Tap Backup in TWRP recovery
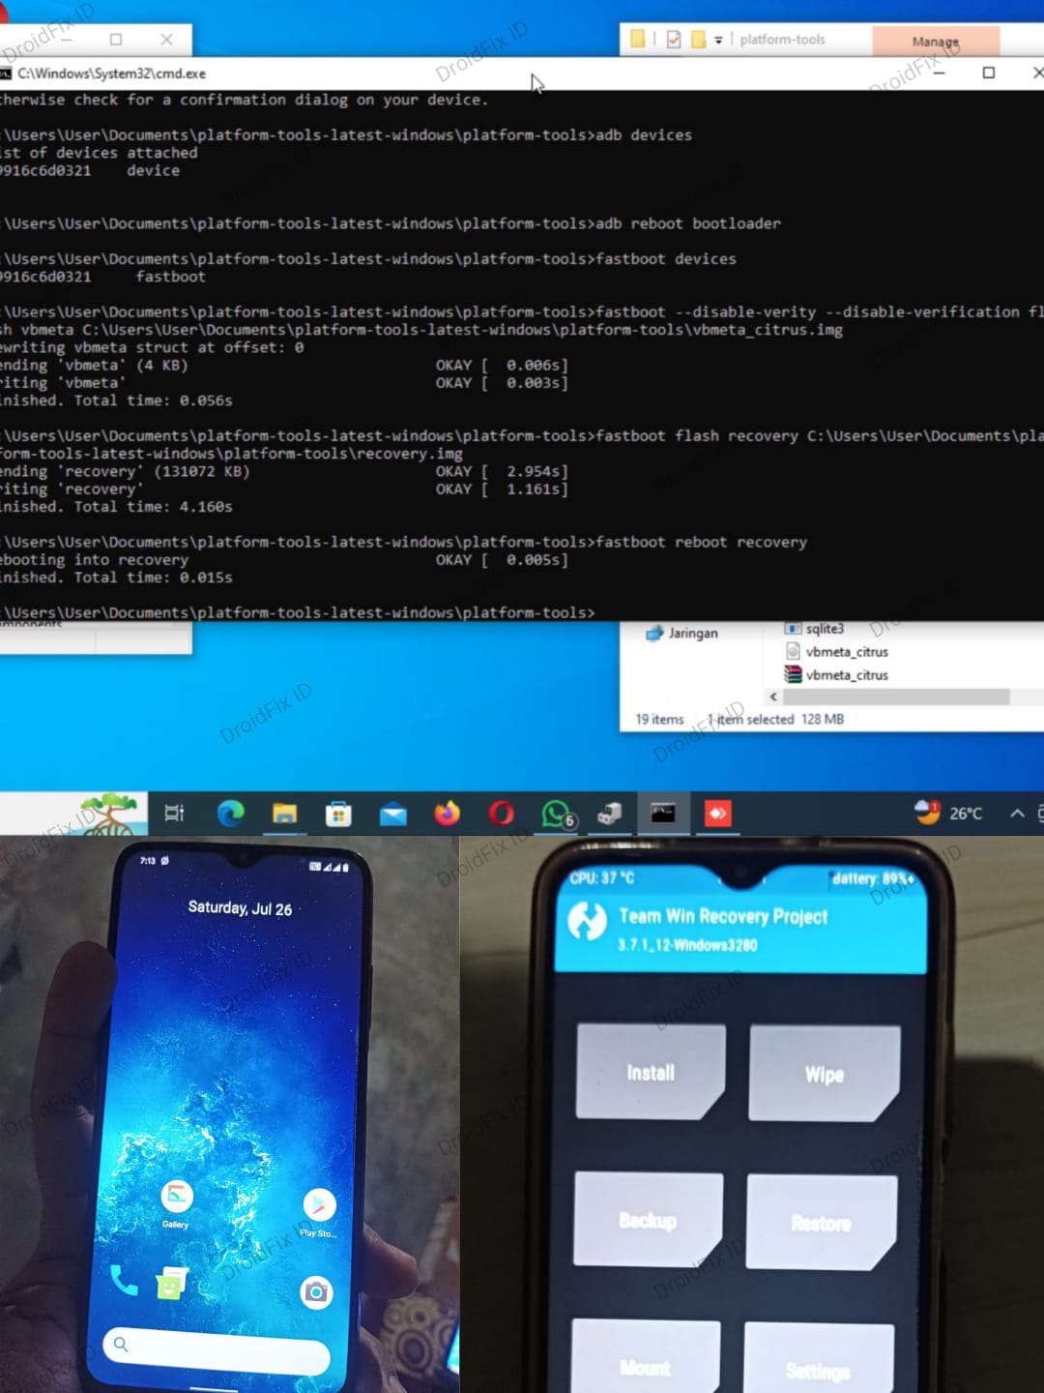 pyautogui.click(x=648, y=1220)
